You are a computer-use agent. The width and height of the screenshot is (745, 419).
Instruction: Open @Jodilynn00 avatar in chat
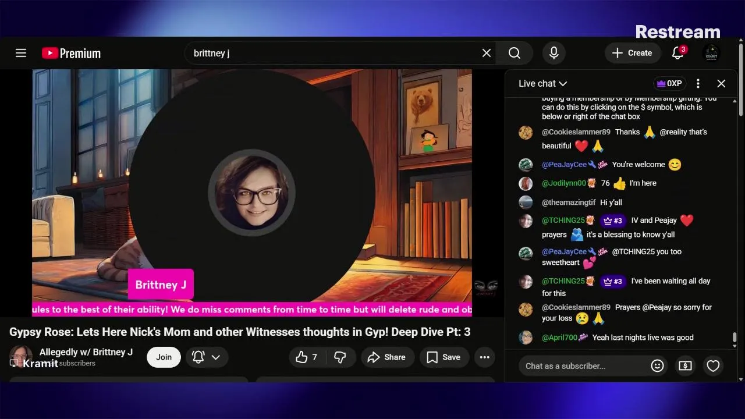(x=526, y=183)
